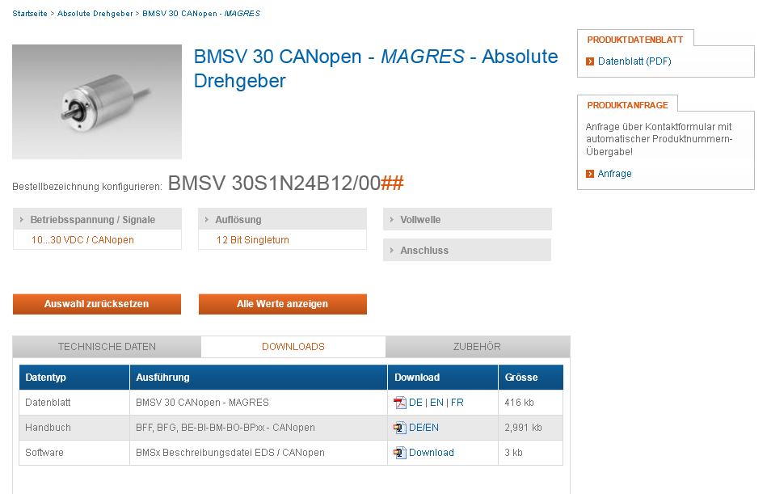Image resolution: width=767 pixels, height=494 pixels.
Task: Expand the Anschluss option
Action: pyautogui.click(x=467, y=250)
